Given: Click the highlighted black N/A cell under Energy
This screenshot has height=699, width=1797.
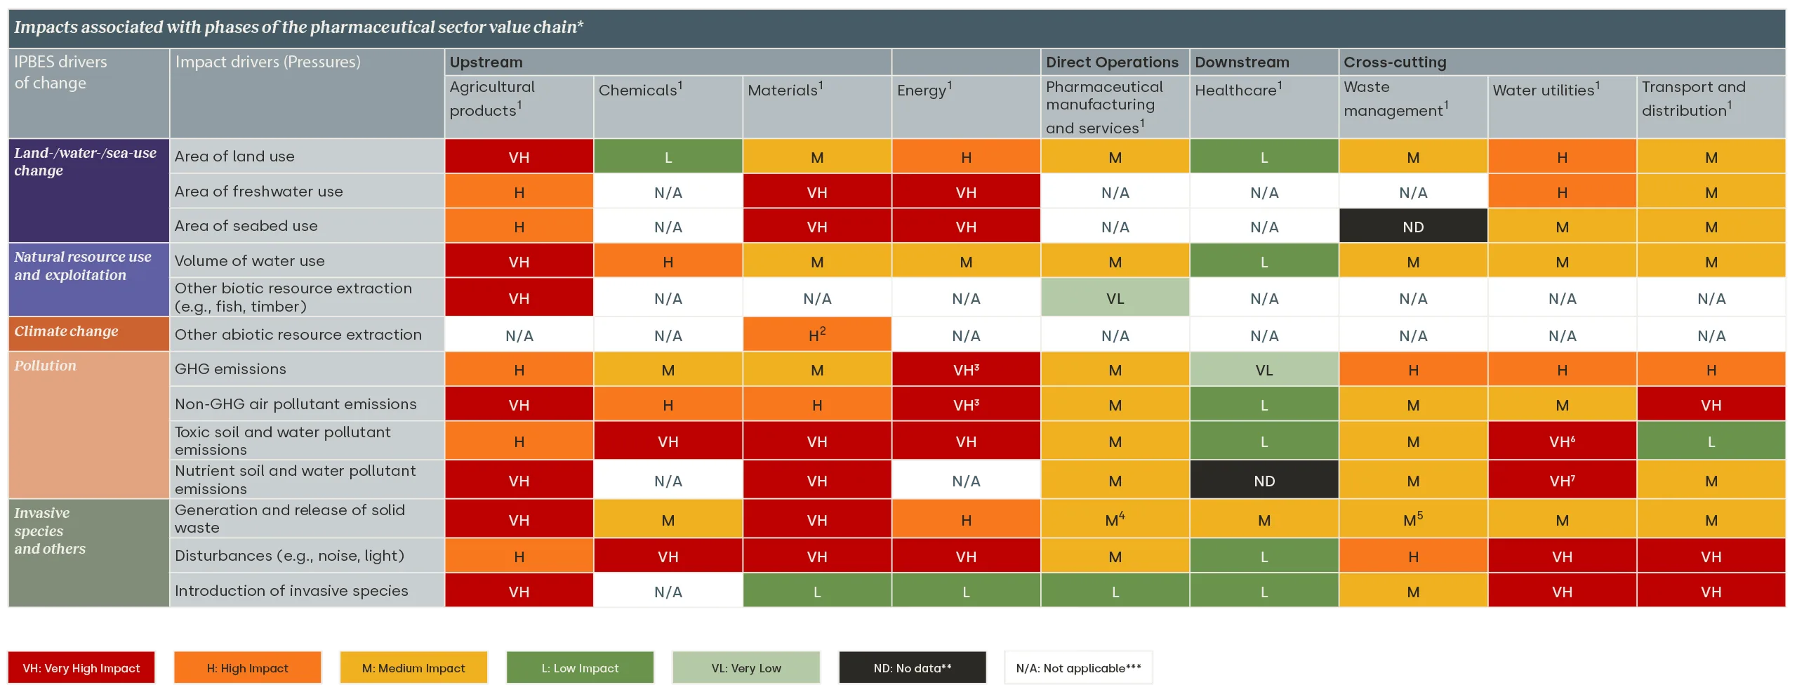Looking at the screenshot, I should 966,481.
